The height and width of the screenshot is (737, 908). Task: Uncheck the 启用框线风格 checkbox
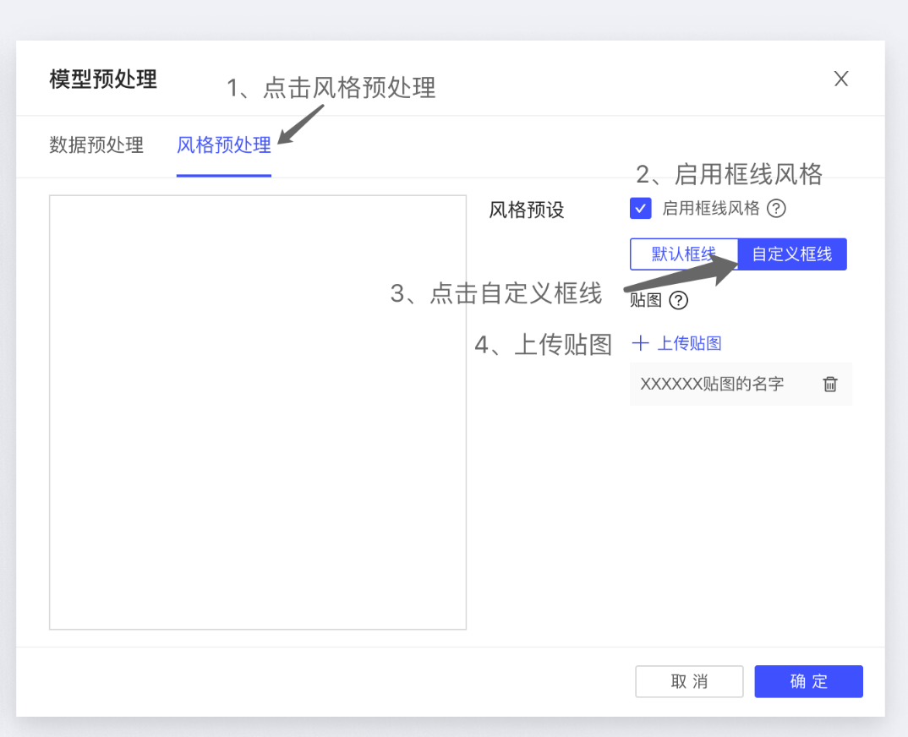tap(641, 209)
